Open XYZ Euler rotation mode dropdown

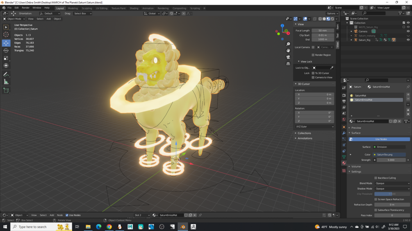point(314,126)
